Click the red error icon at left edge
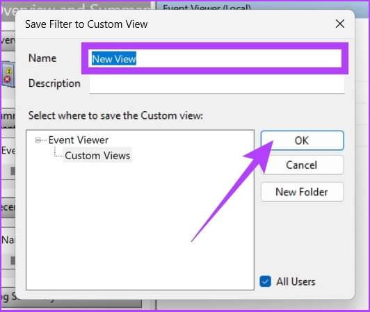 (x=7, y=79)
